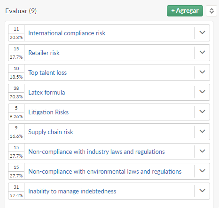Image resolution: width=219 pixels, height=208 pixels.
Task: Open the International compliance risk link
Action: 67,33
